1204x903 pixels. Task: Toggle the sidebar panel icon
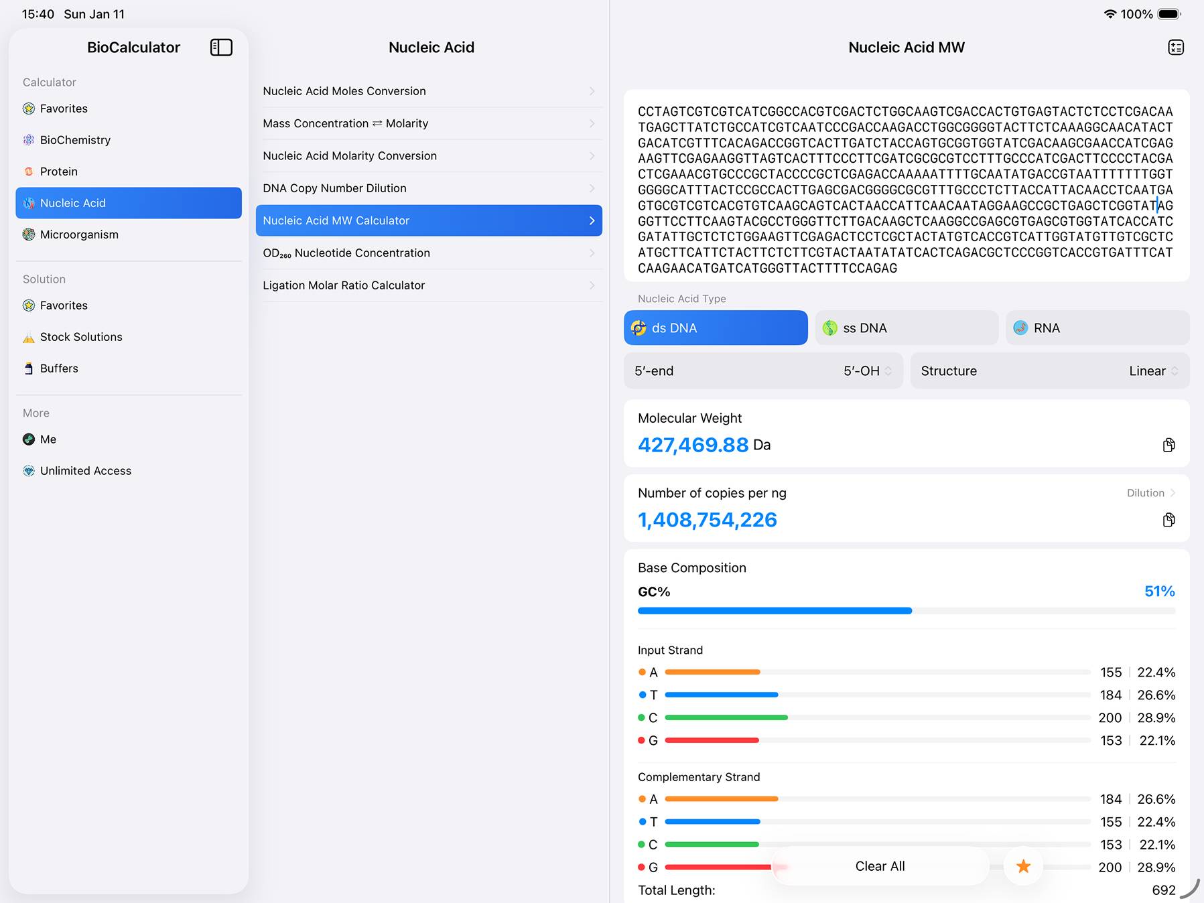[x=221, y=48]
